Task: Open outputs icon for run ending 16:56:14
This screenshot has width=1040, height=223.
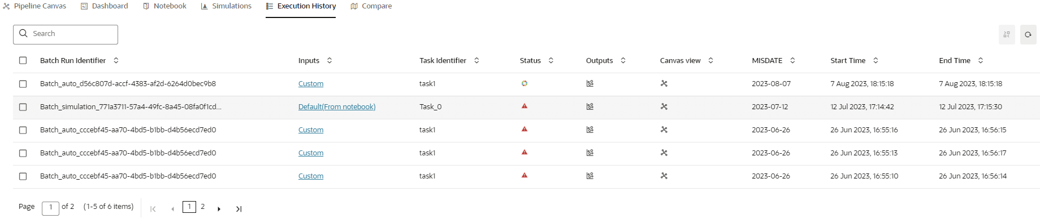Action: coord(590,176)
